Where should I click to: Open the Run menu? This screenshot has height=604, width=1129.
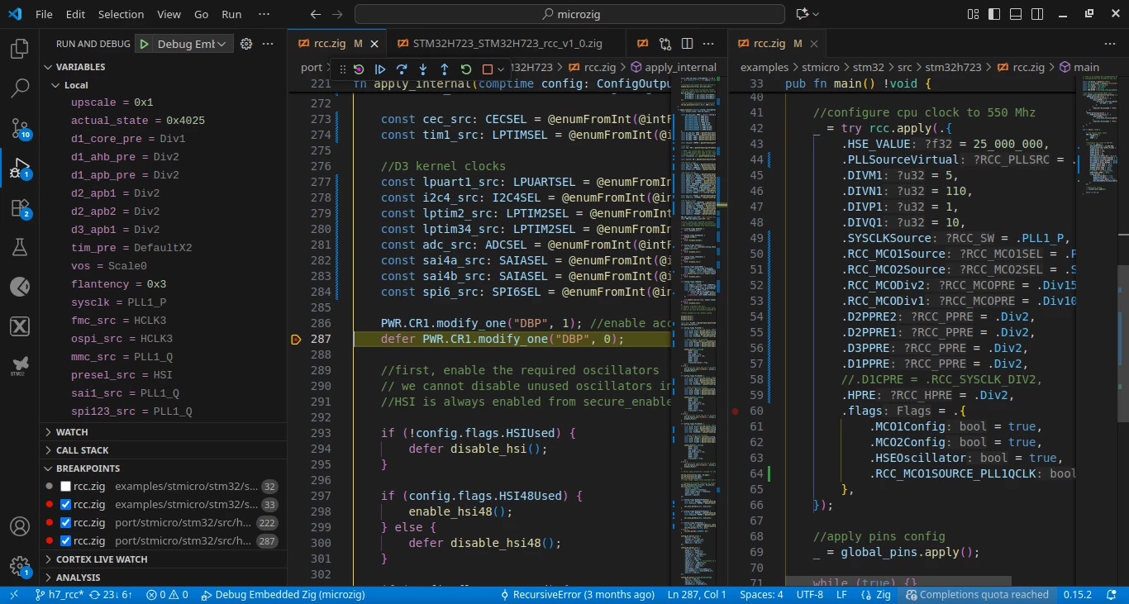pos(232,14)
